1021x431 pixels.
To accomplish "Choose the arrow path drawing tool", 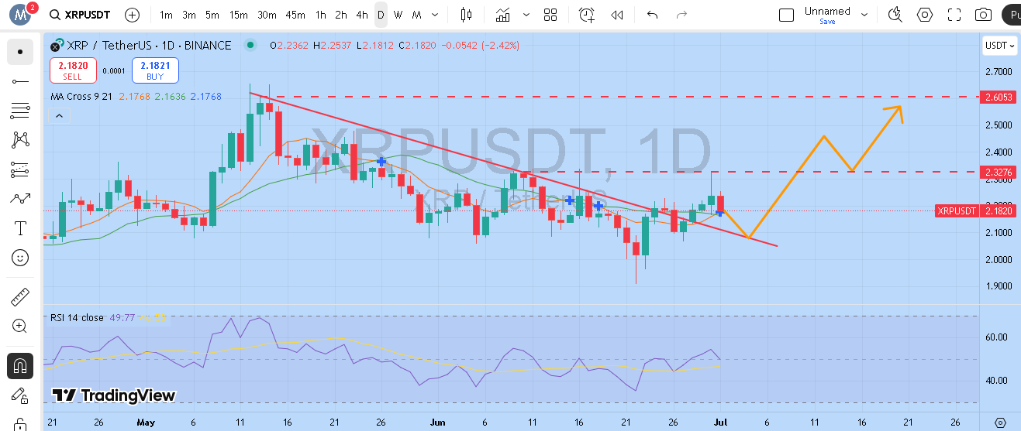I will [x=20, y=199].
